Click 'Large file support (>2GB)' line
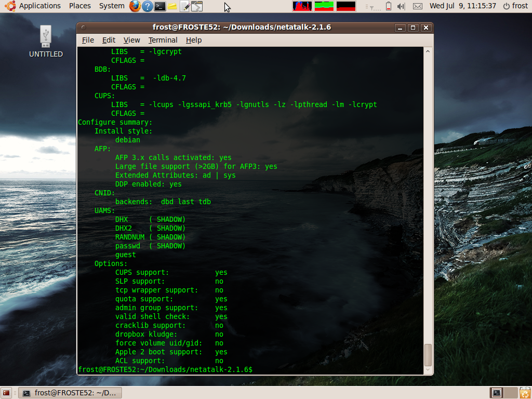532x399 pixels. click(x=196, y=166)
